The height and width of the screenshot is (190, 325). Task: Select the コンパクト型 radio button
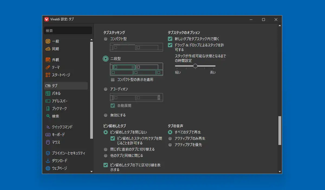106,39
